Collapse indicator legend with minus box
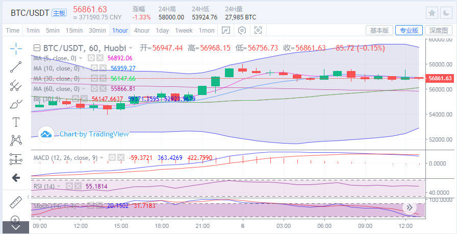 [x=37, y=48]
